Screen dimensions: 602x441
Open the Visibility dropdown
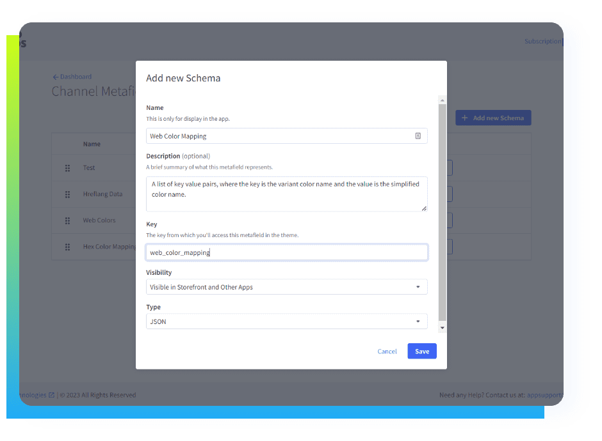(x=286, y=287)
